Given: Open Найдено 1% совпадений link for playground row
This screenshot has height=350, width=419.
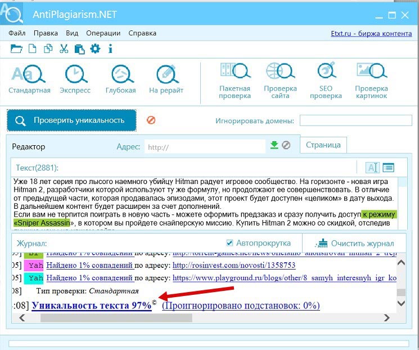Looking at the screenshot, I should pyautogui.click(x=90, y=278).
